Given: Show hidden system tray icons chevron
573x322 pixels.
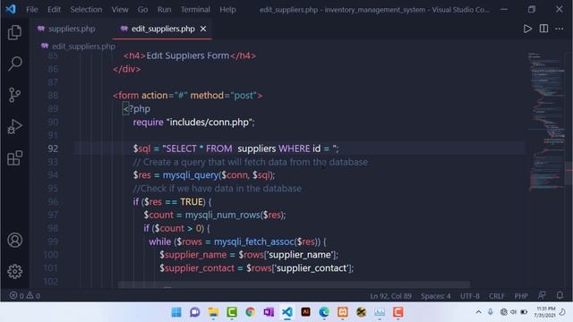Looking at the screenshot, I should click(x=478, y=312).
